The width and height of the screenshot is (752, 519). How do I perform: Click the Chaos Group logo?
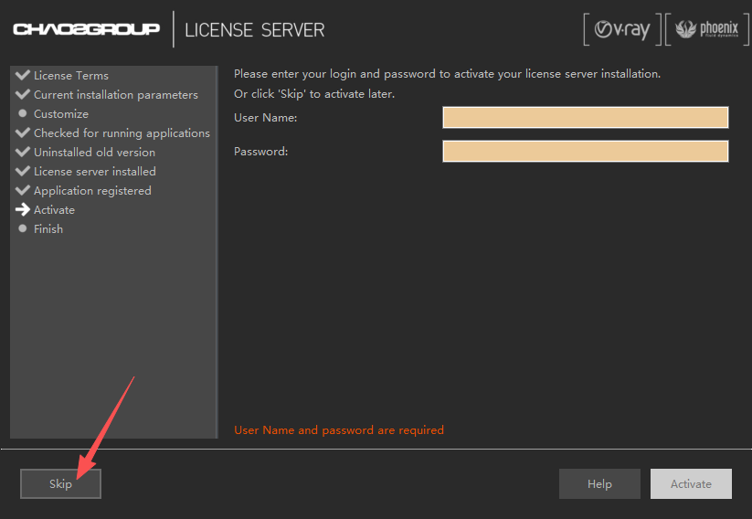click(x=86, y=29)
